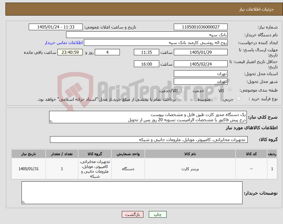This screenshot has height=224, width=283.
Task: Click the response deadline date 1405/01/29
Action: [x=201, y=52]
